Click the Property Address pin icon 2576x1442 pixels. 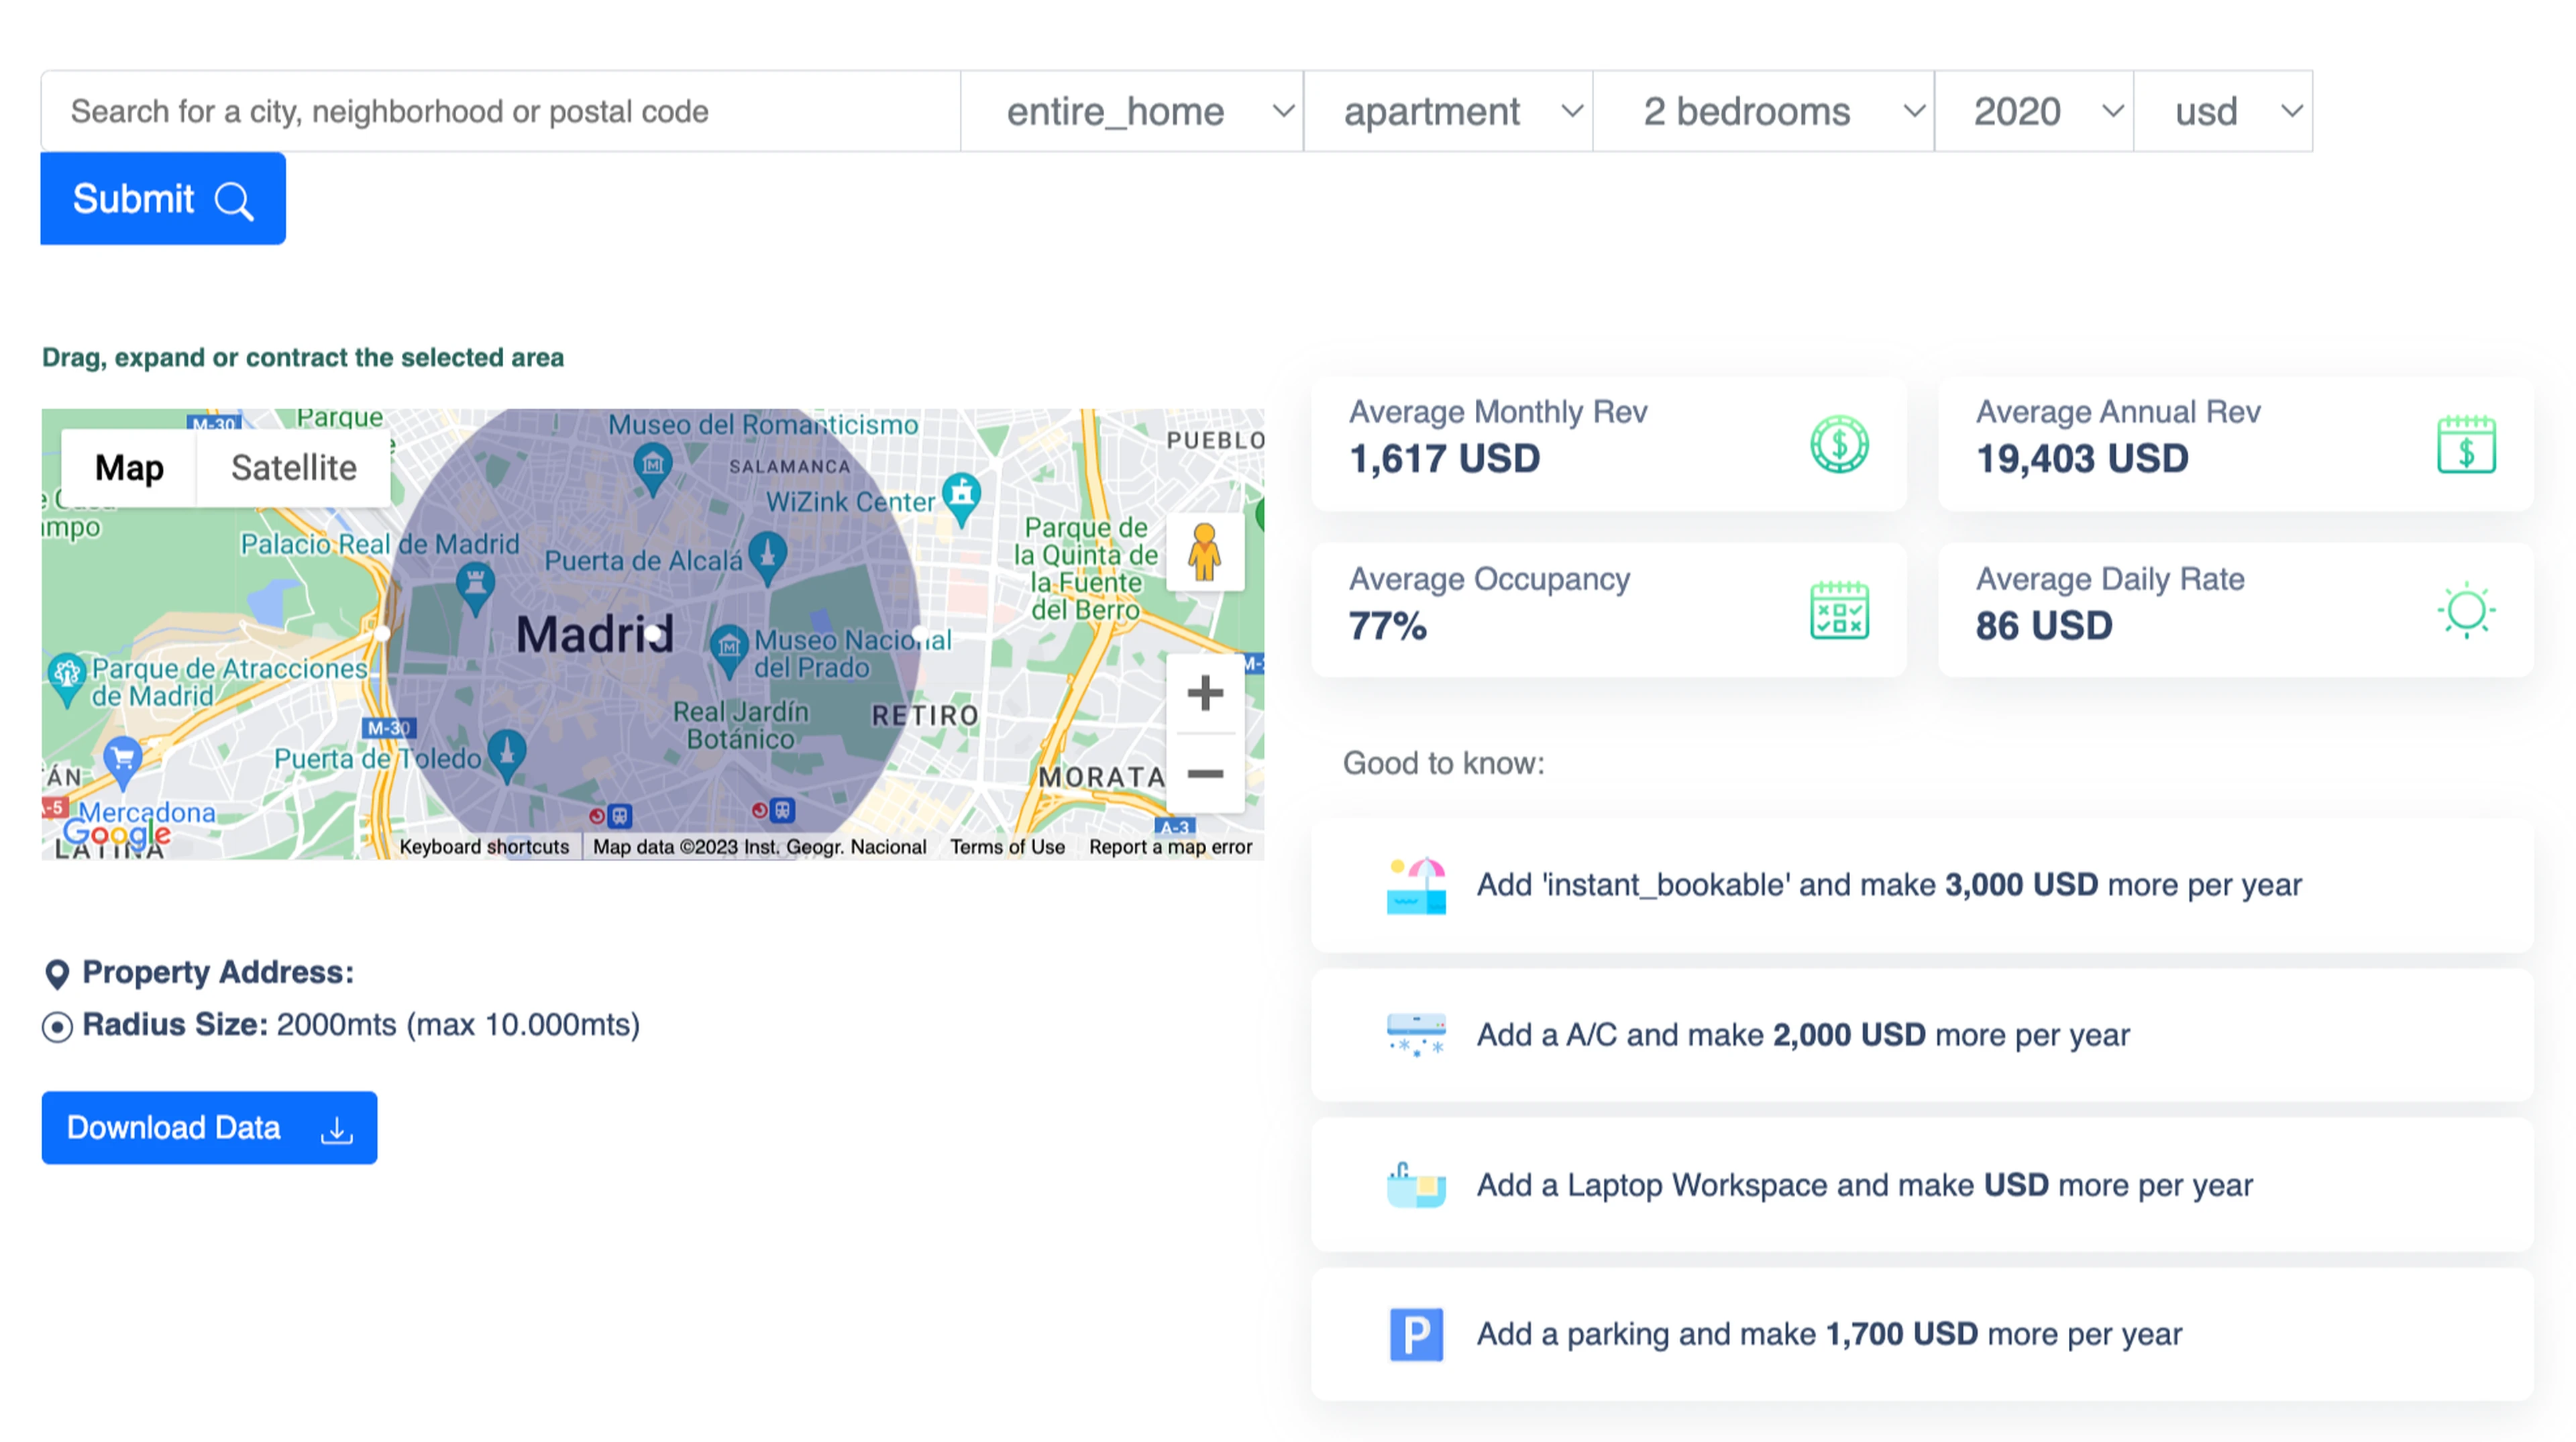[x=58, y=974]
